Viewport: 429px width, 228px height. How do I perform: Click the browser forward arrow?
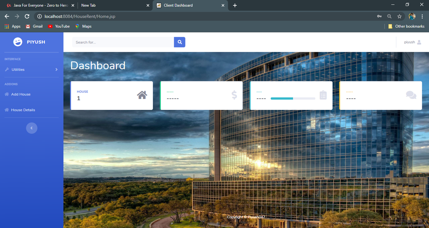tap(17, 16)
